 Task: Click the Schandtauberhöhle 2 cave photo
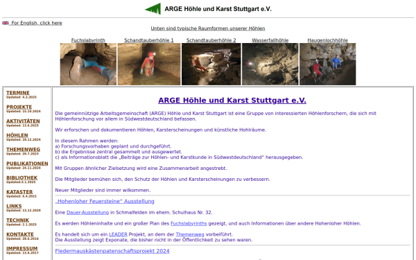tap(211, 64)
